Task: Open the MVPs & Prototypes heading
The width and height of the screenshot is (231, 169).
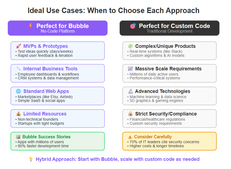Action: (45, 46)
